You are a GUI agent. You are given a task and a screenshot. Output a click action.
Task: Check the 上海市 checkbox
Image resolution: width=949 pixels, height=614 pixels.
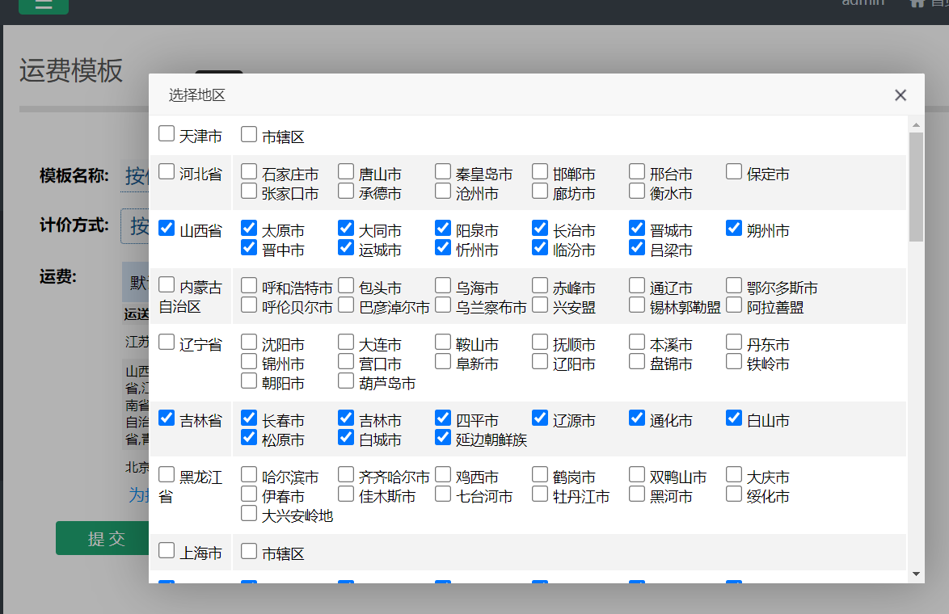click(x=167, y=550)
